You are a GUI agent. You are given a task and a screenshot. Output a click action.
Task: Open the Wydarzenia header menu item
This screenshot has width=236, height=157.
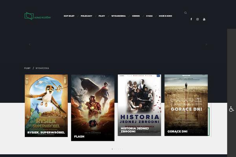coord(118,16)
